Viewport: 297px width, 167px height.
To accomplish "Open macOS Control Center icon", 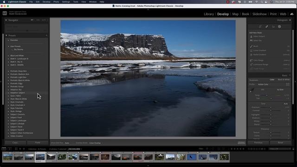I will tap(266, 2).
